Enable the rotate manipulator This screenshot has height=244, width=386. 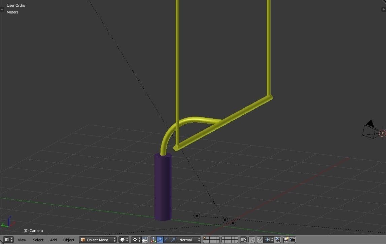click(x=167, y=240)
